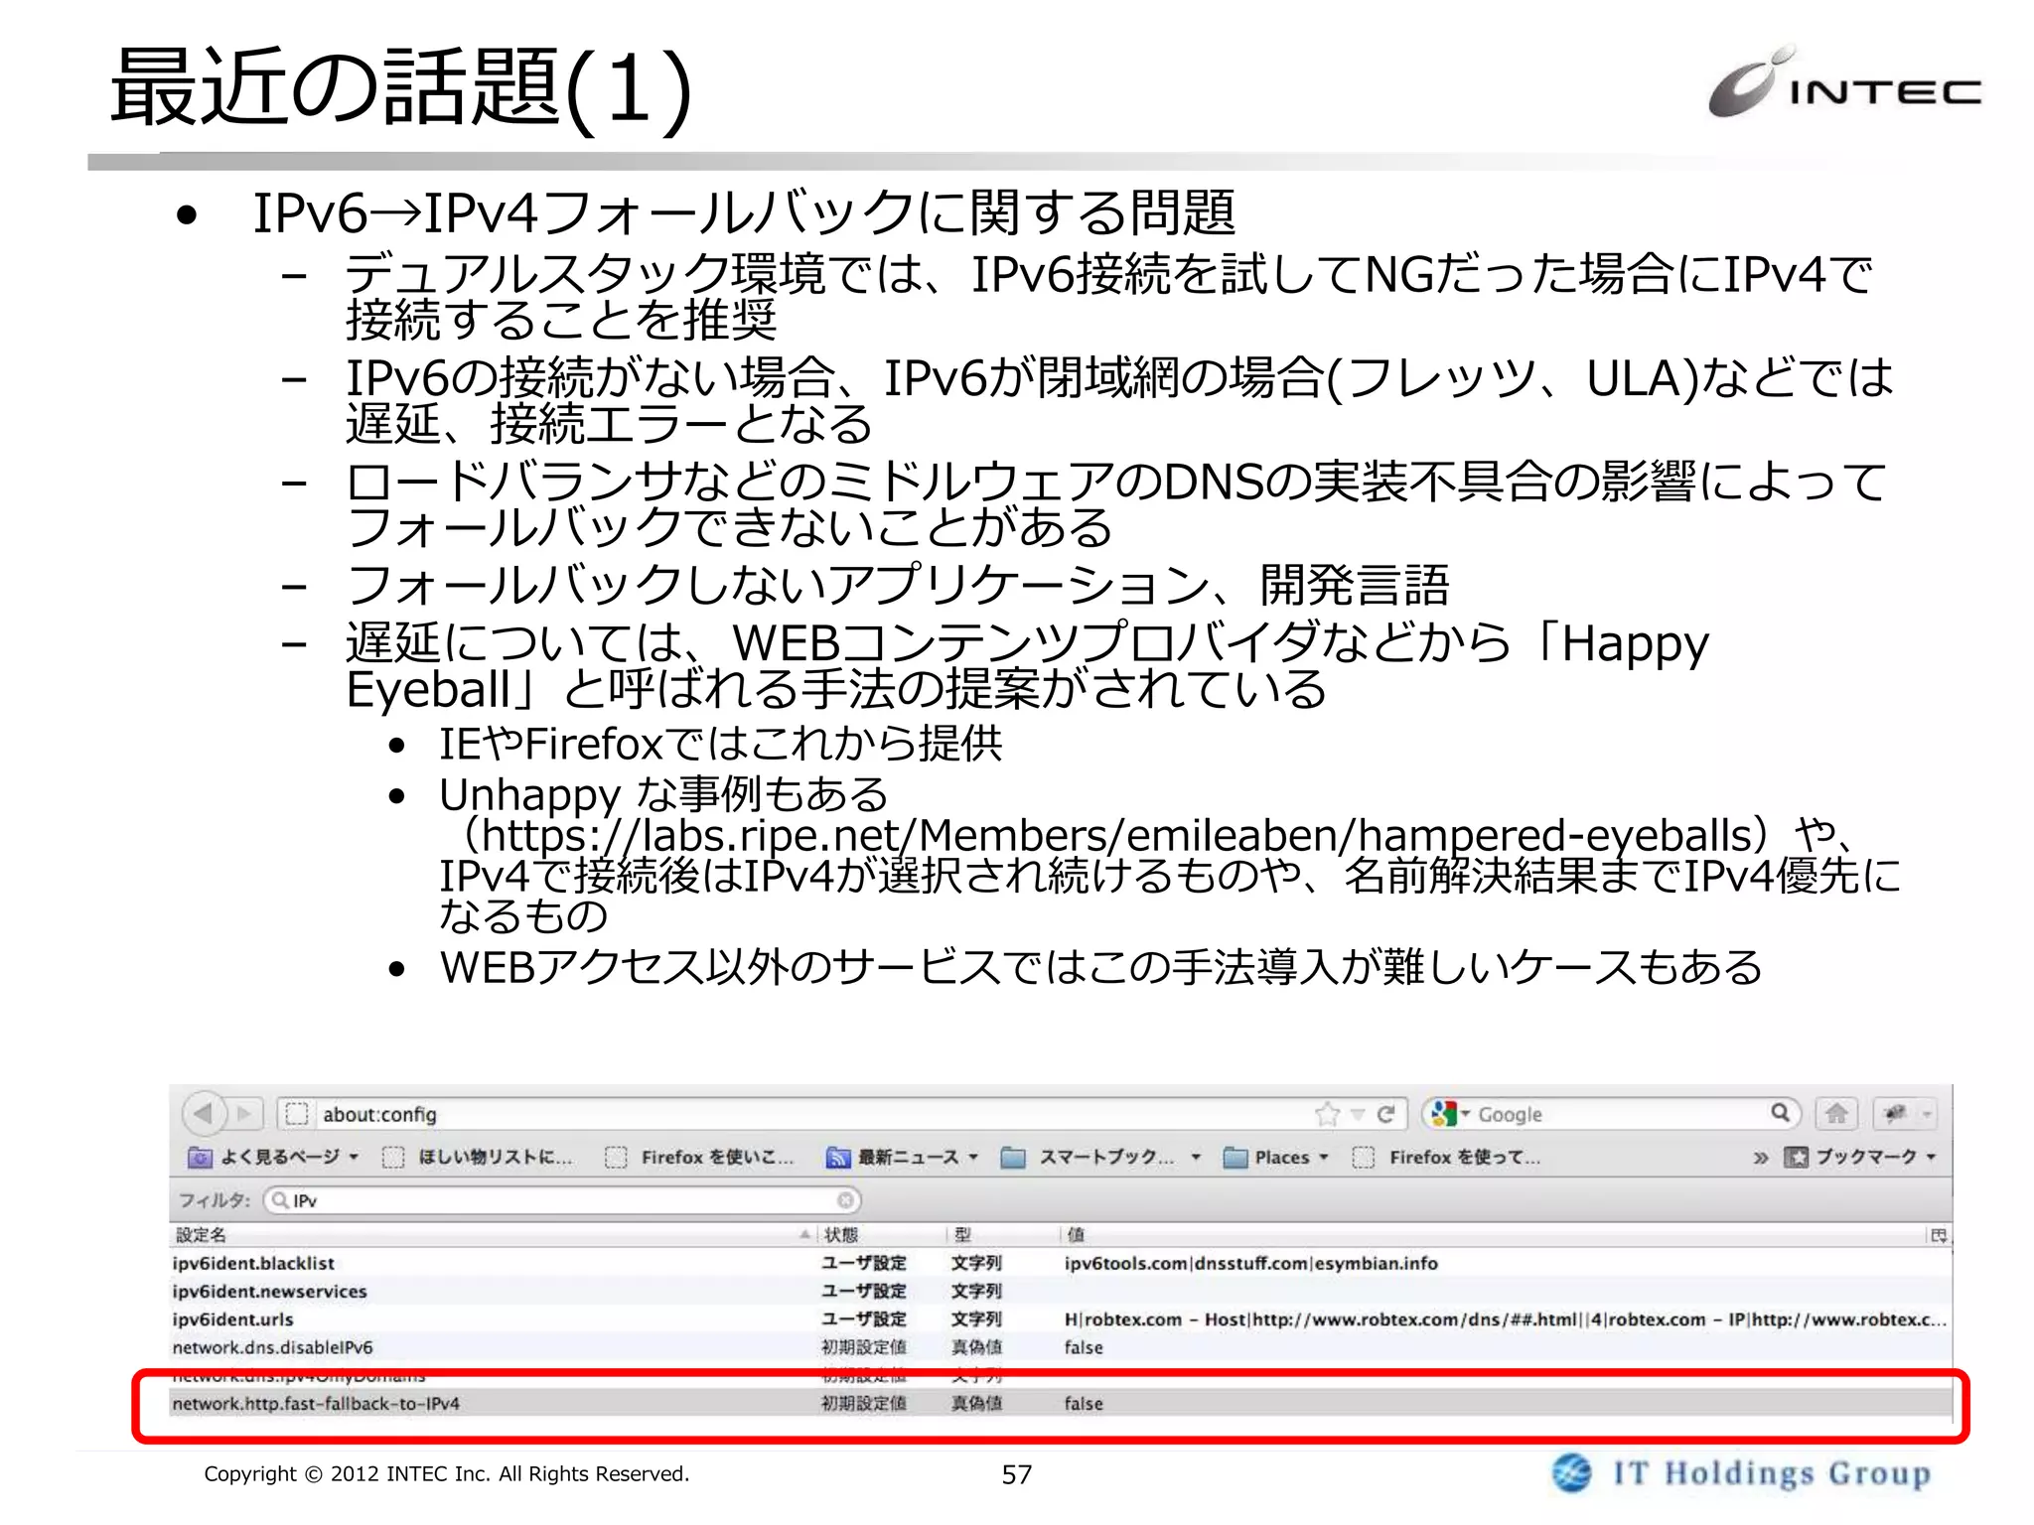Click the labs.ripe.net hampered-eyeballs URL
This screenshot has height=1525, width=2034.
[x=1115, y=836]
